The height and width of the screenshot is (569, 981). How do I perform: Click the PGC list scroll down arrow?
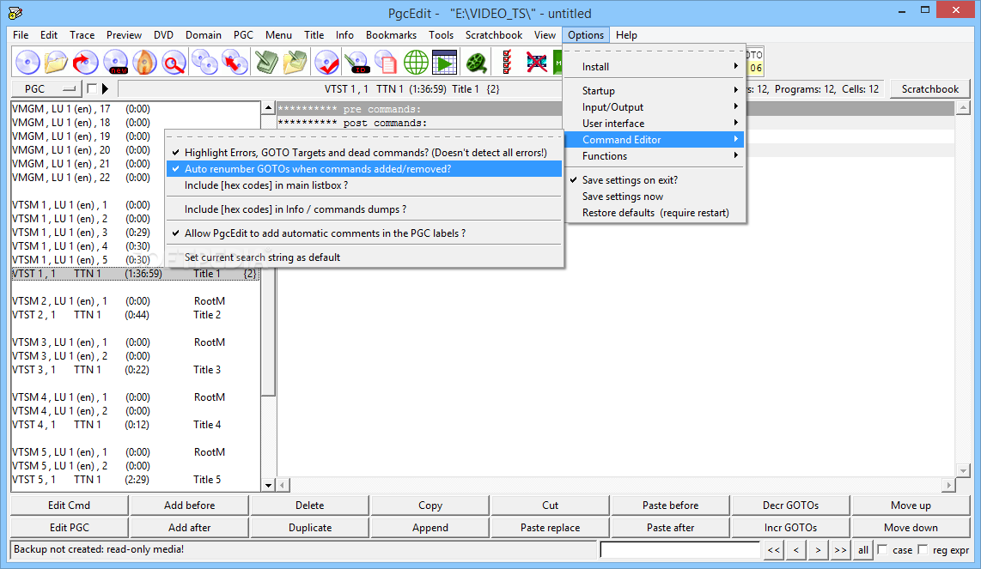pyautogui.click(x=268, y=485)
